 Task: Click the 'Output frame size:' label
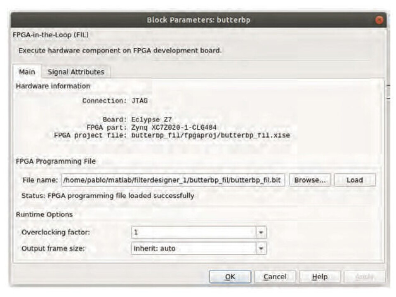coord(53,248)
